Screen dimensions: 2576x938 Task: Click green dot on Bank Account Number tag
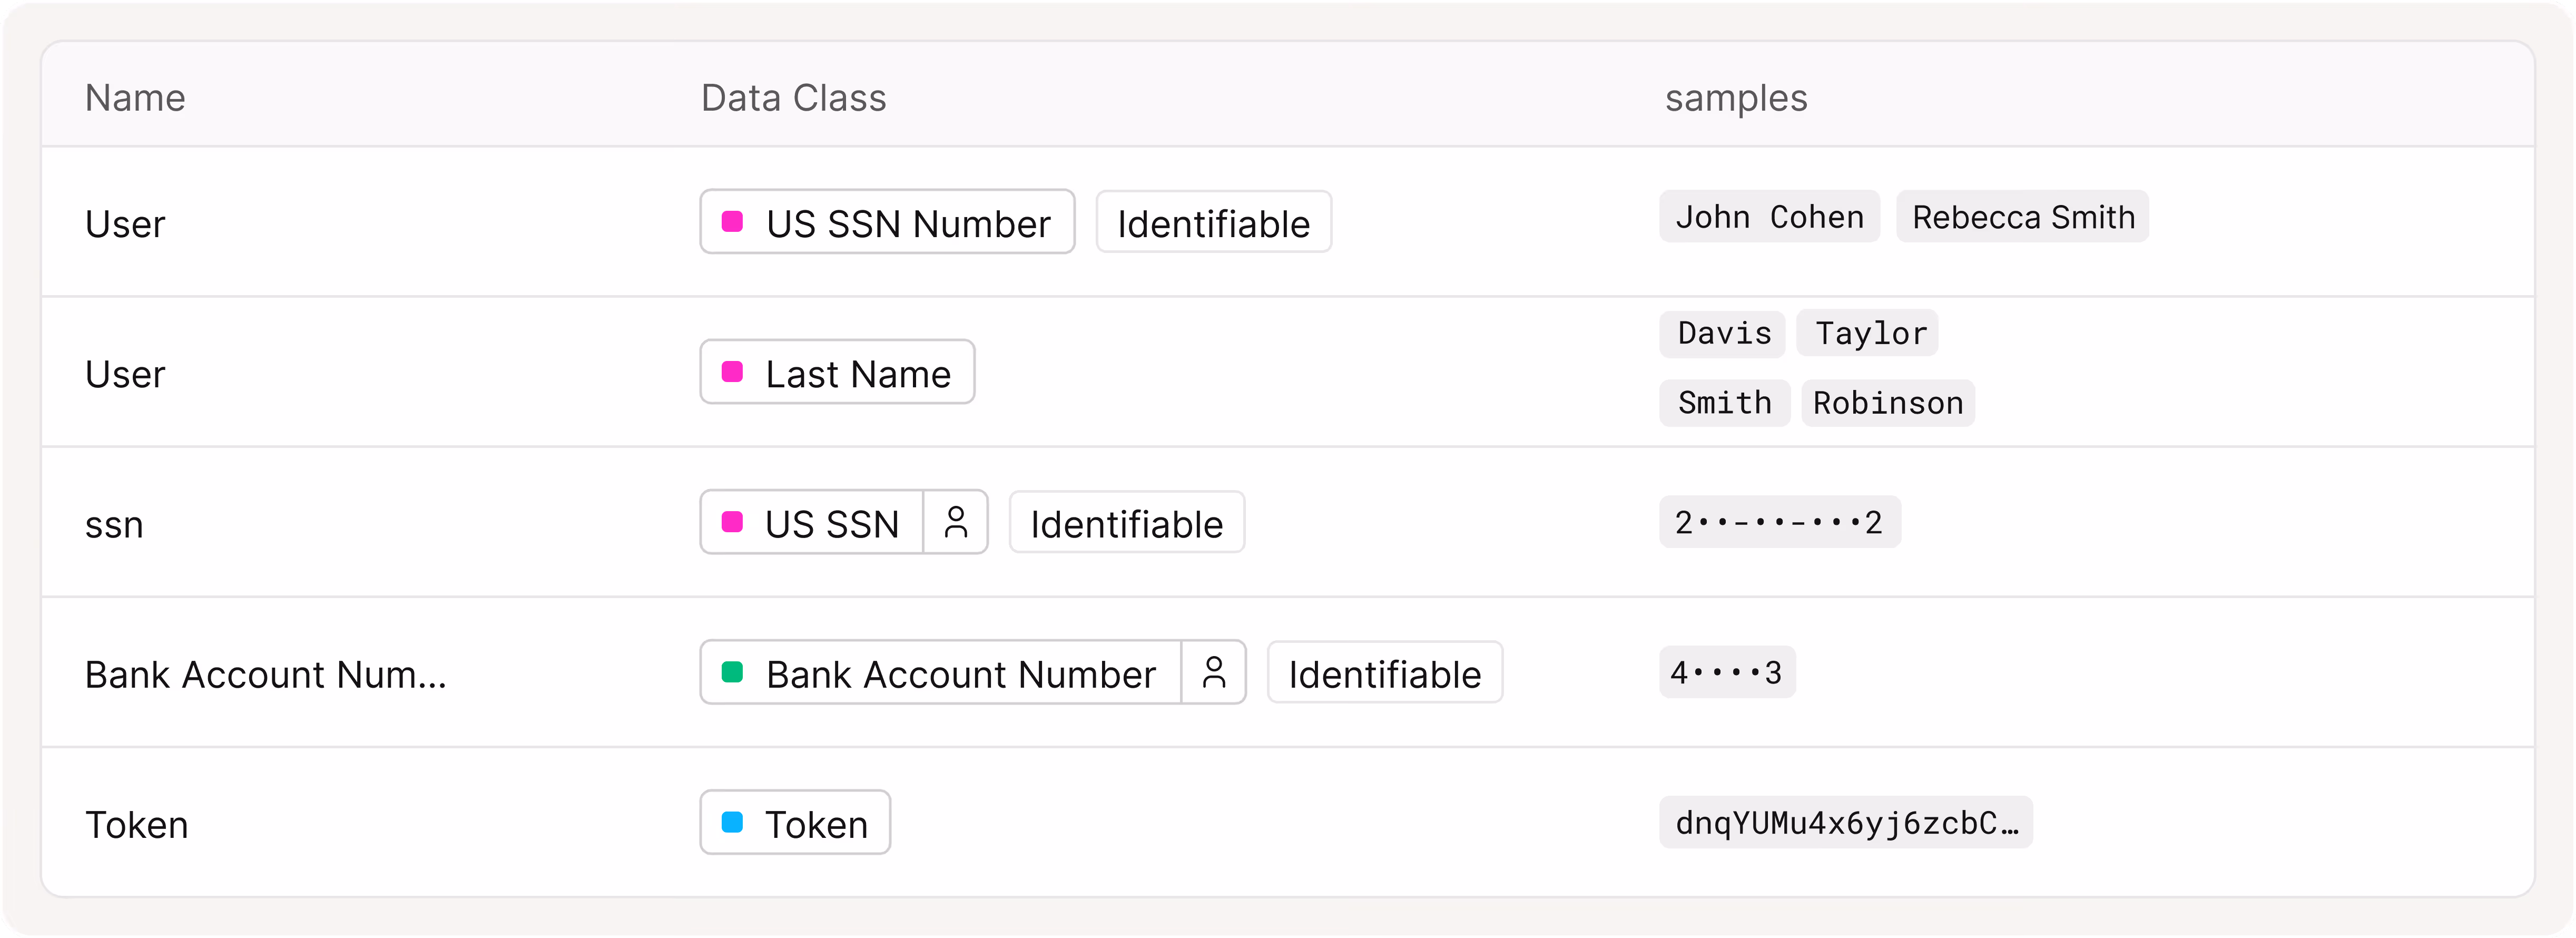point(732,672)
